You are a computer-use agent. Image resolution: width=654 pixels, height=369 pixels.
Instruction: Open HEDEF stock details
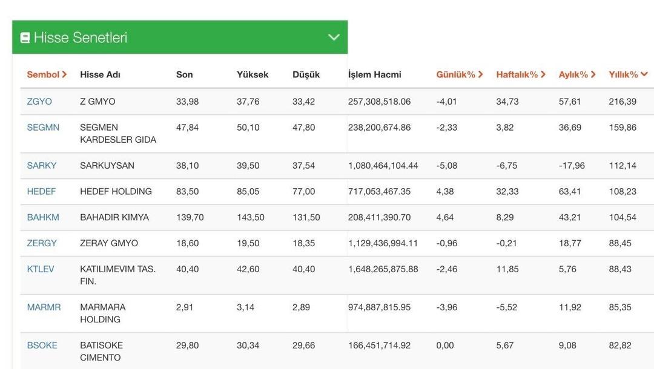[41, 192]
